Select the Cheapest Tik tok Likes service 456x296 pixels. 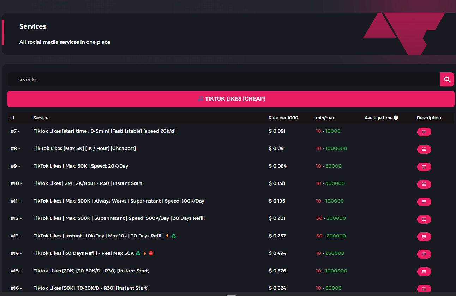85,149
